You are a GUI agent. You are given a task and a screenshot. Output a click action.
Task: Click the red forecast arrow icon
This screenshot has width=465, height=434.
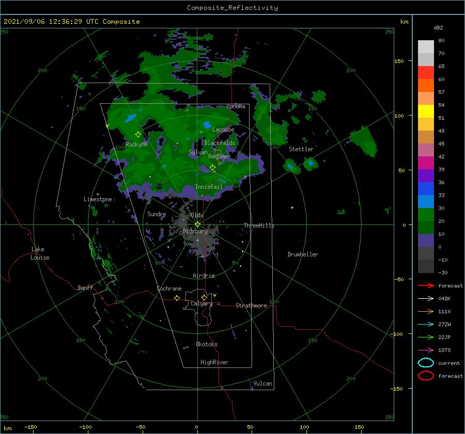(x=426, y=285)
